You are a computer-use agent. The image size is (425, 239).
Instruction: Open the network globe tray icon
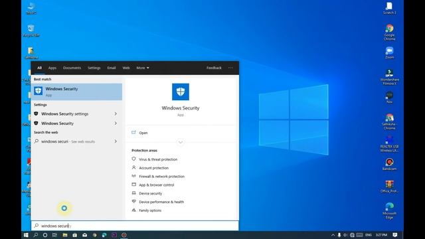click(x=352, y=235)
